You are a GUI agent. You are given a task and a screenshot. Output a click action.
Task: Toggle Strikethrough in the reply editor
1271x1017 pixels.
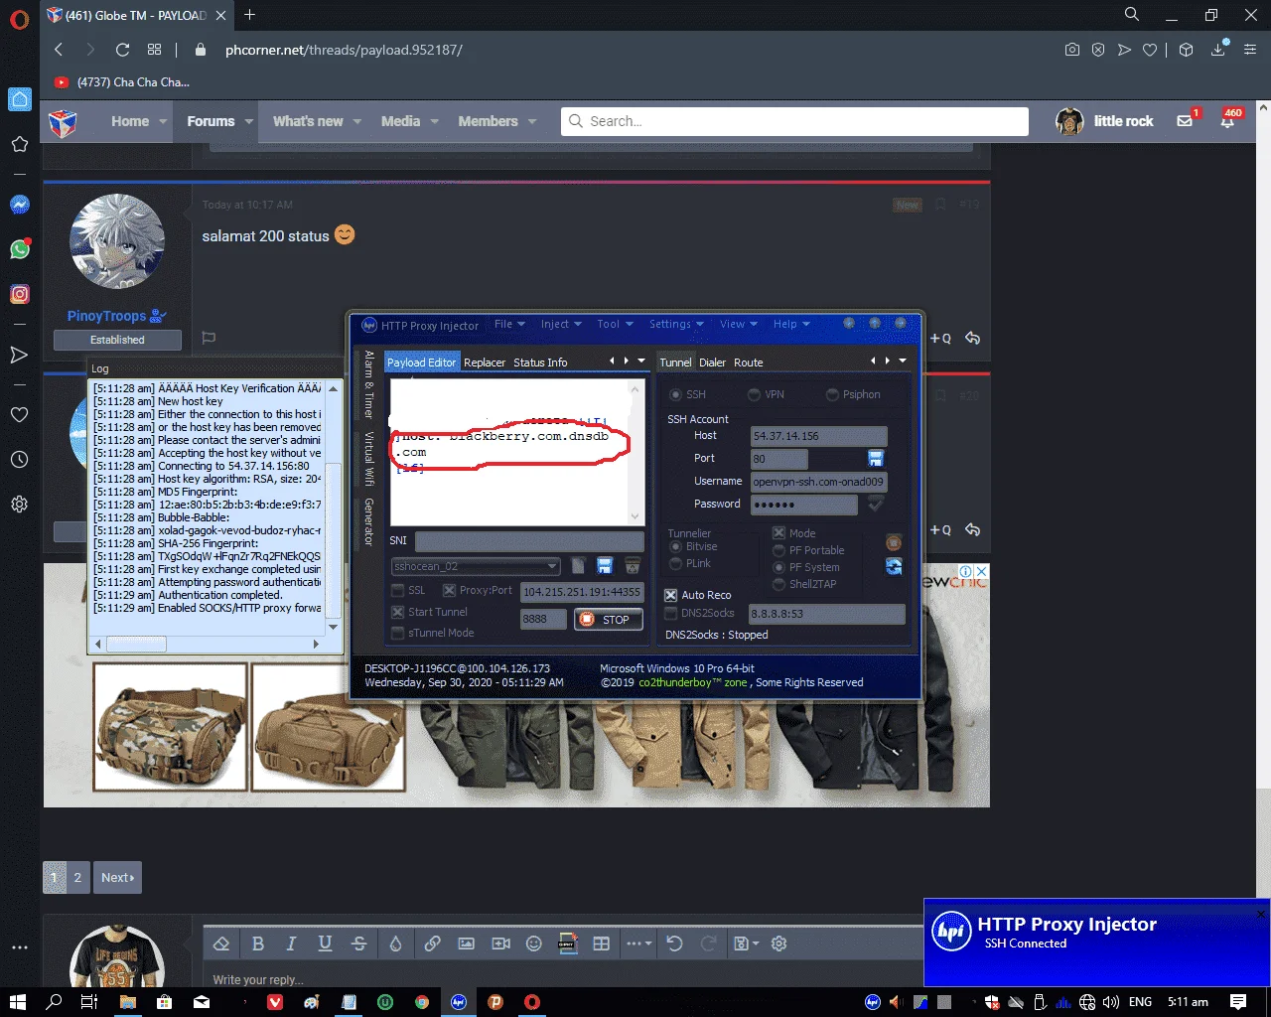358,944
